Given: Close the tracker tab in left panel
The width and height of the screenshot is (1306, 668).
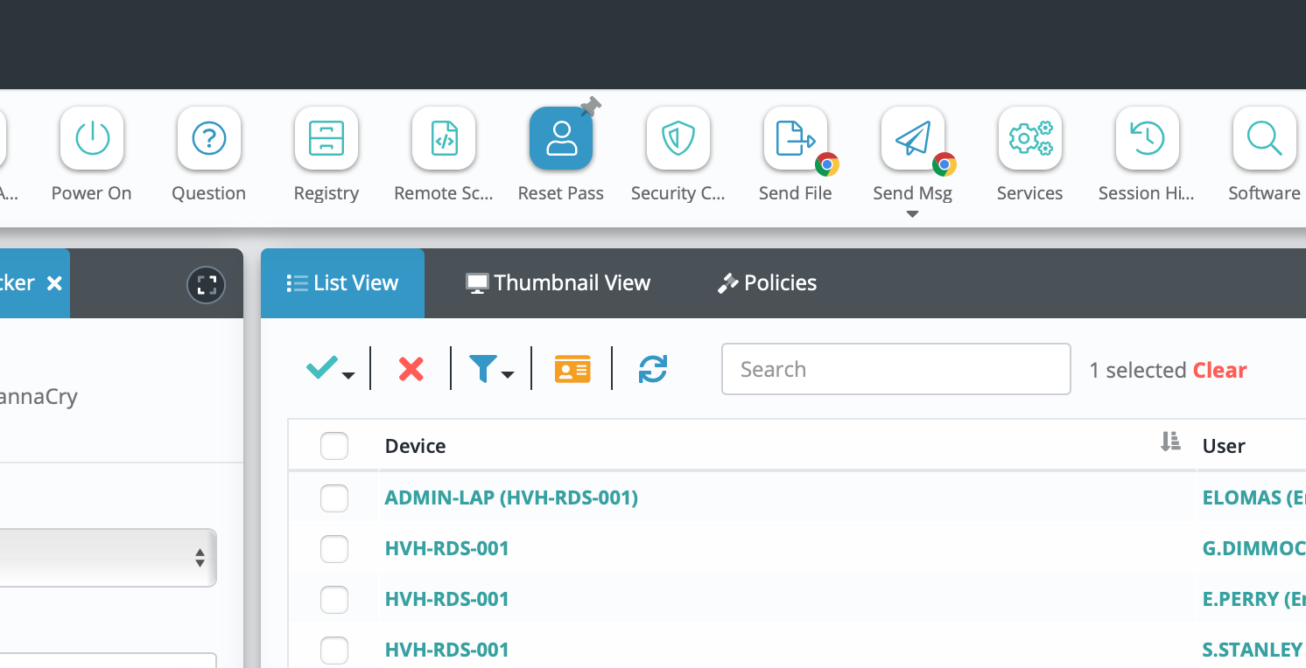Looking at the screenshot, I should (x=54, y=283).
